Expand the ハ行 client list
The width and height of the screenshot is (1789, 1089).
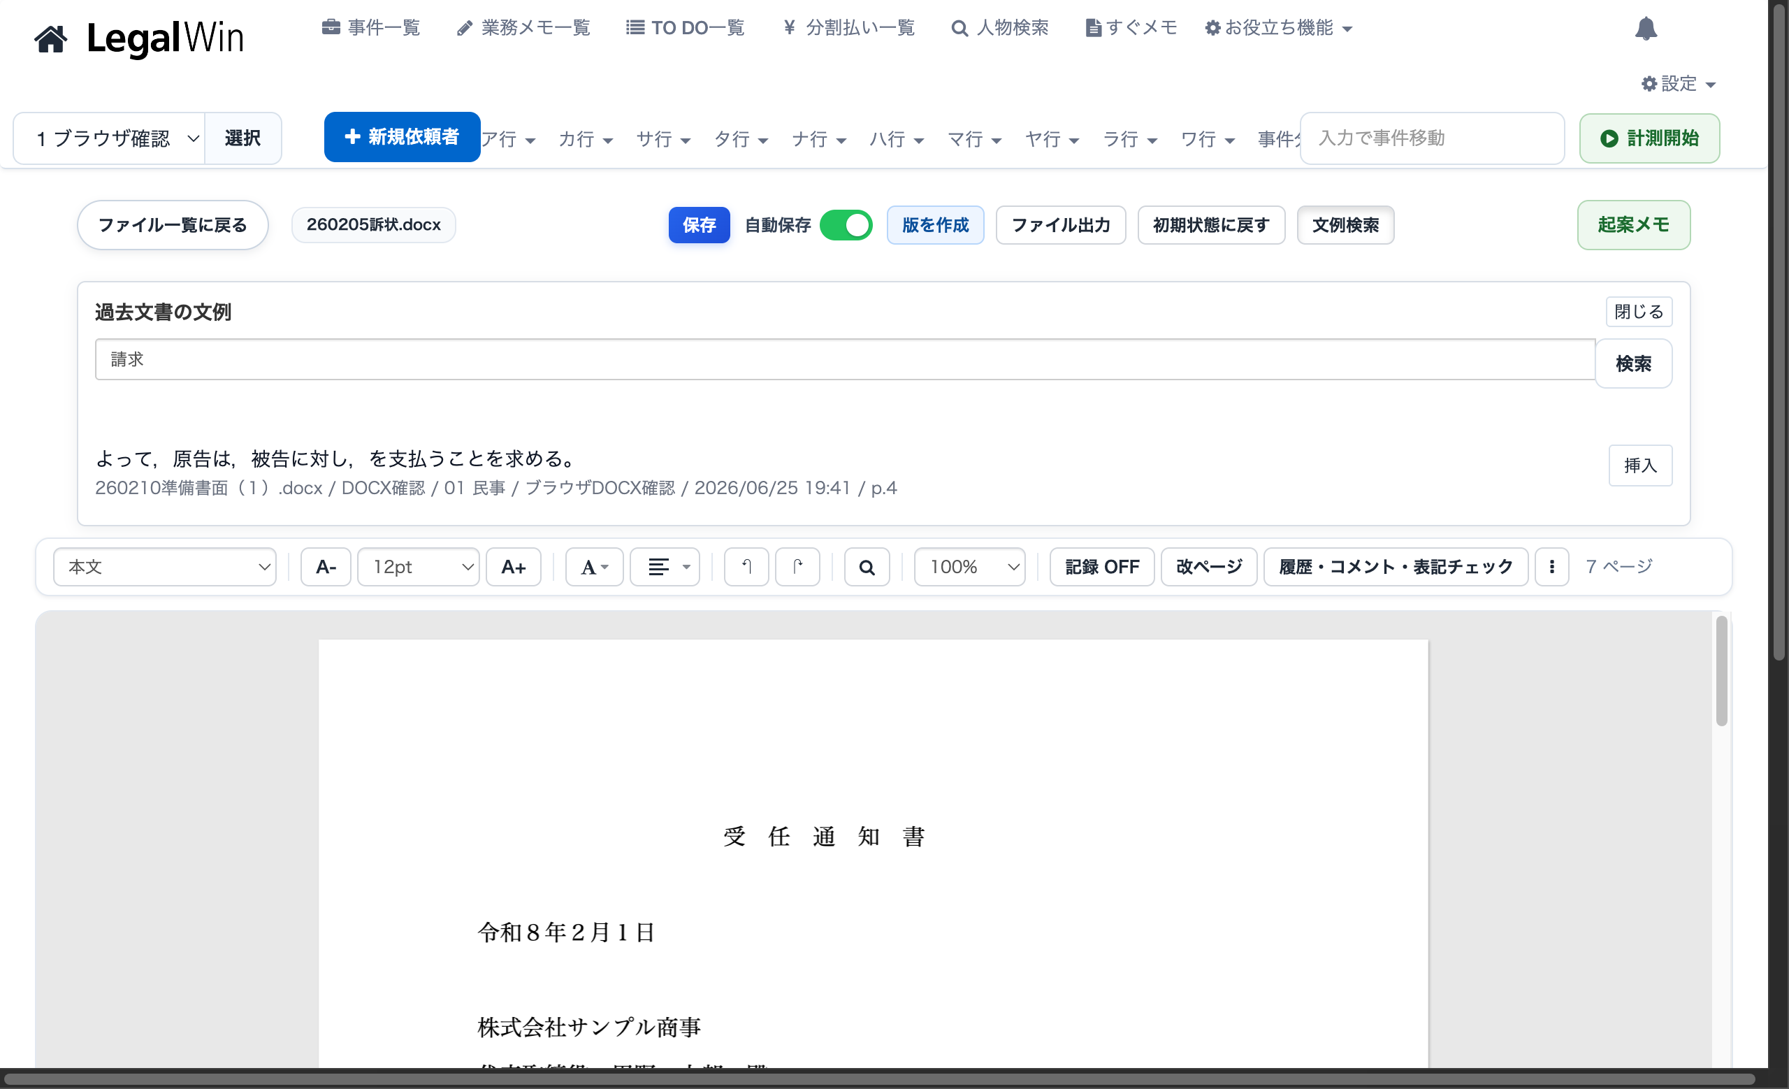[x=896, y=138]
